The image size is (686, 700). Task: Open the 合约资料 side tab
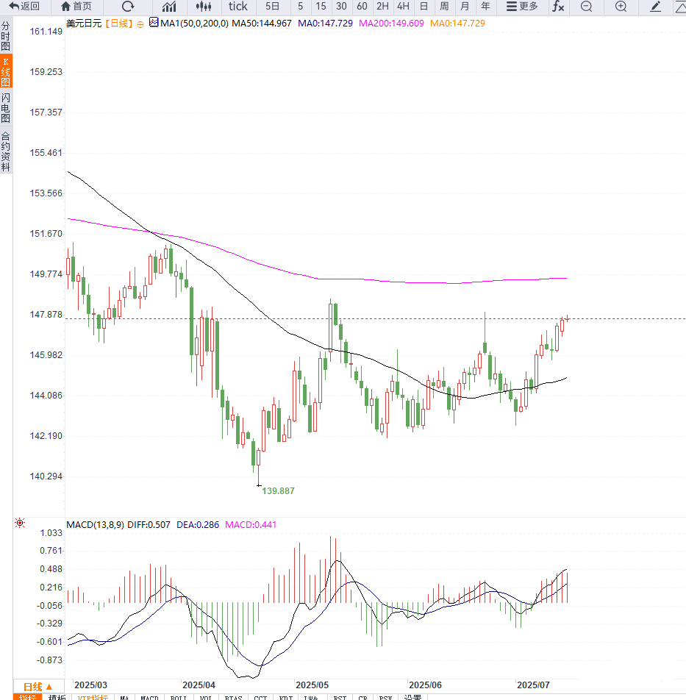(x=6, y=151)
